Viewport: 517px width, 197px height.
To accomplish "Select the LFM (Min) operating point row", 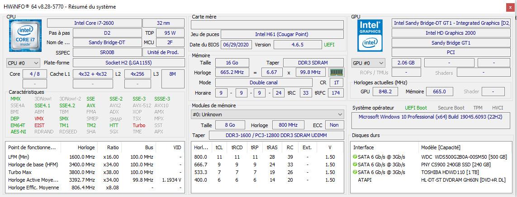I will pyautogui.click(x=95, y=157).
